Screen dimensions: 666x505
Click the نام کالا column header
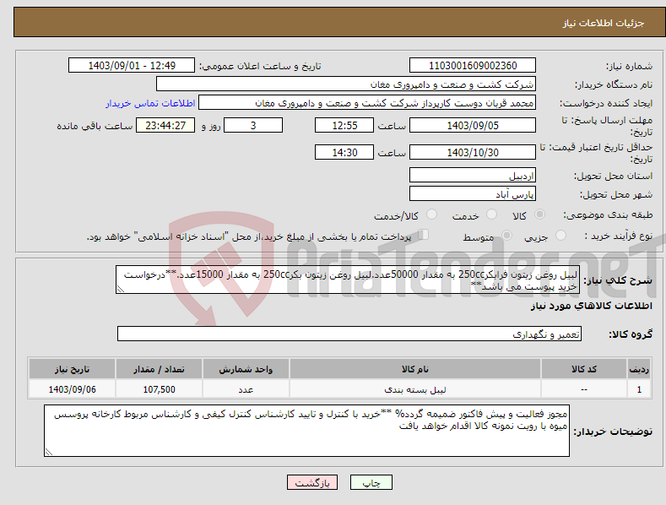coord(415,369)
